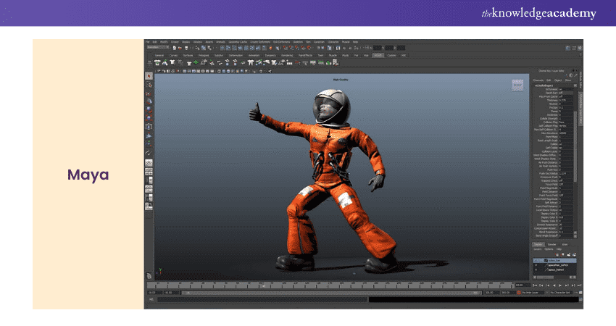
Task: Open the No Character Set dropdown
Action: (x=561, y=293)
